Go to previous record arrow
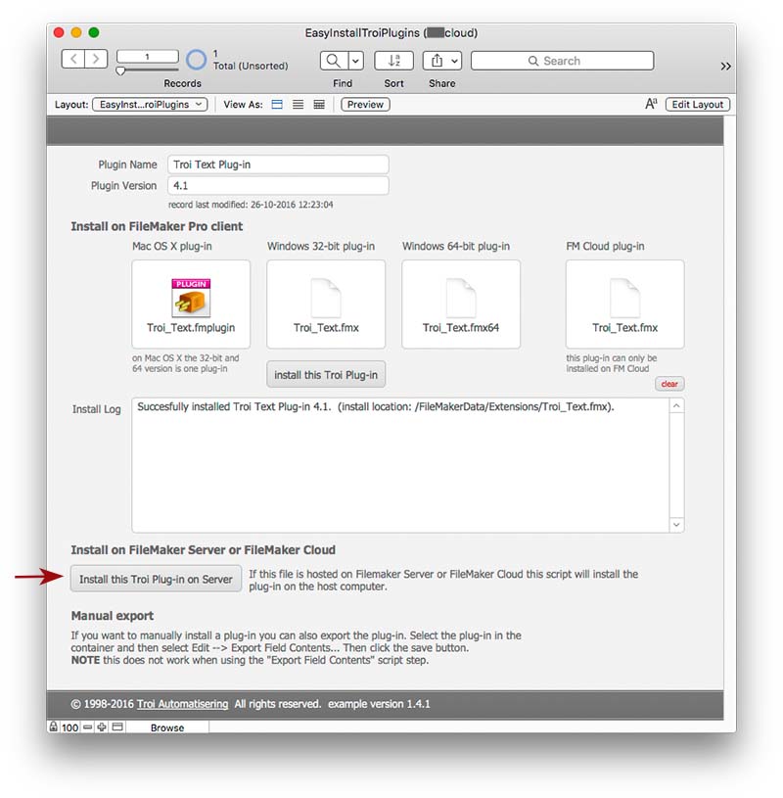Image resolution: width=783 pixels, height=798 pixels. tap(73, 60)
